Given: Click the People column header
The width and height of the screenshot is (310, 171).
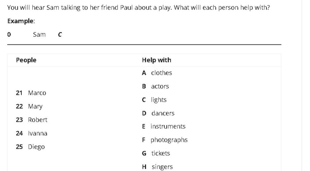Looking at the screenshot, I should coord(26,60).
